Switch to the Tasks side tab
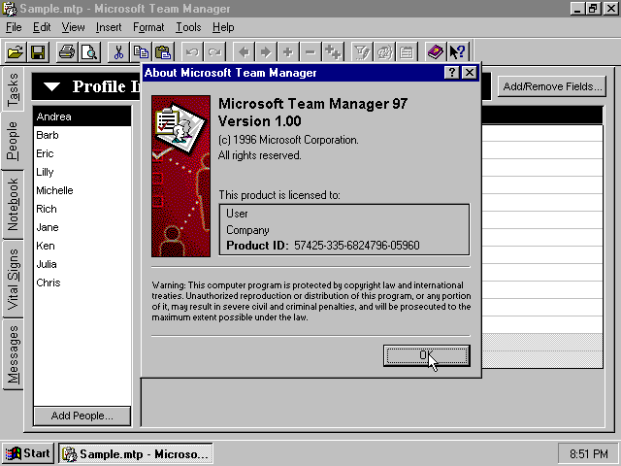 (x=13, y=90)
